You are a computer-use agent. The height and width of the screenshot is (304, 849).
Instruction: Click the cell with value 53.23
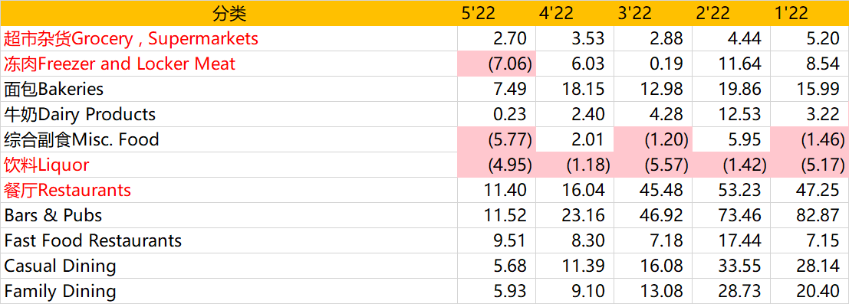click(x=732, y=190)
